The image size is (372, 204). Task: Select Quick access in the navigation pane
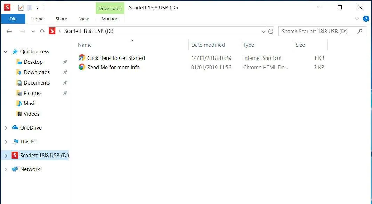[34, 52]
